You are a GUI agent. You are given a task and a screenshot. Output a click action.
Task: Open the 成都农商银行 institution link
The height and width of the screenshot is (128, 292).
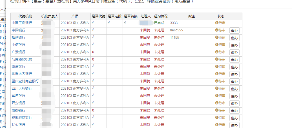point(22,118)
